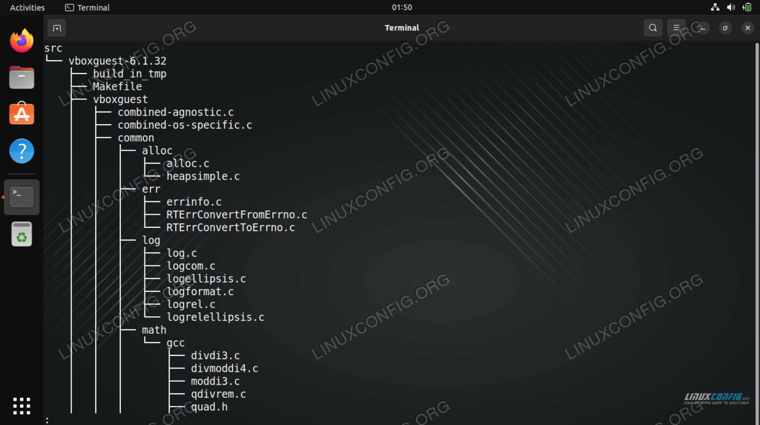Open Firefox from the dock
760x425 pixels.
point(22,41)
